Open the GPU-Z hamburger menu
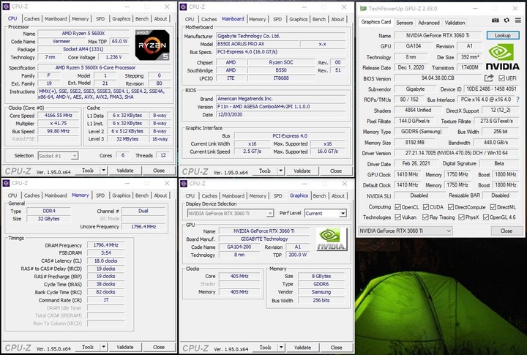The width and height of the screenshot is (527, 355). (x=518, y=20)
